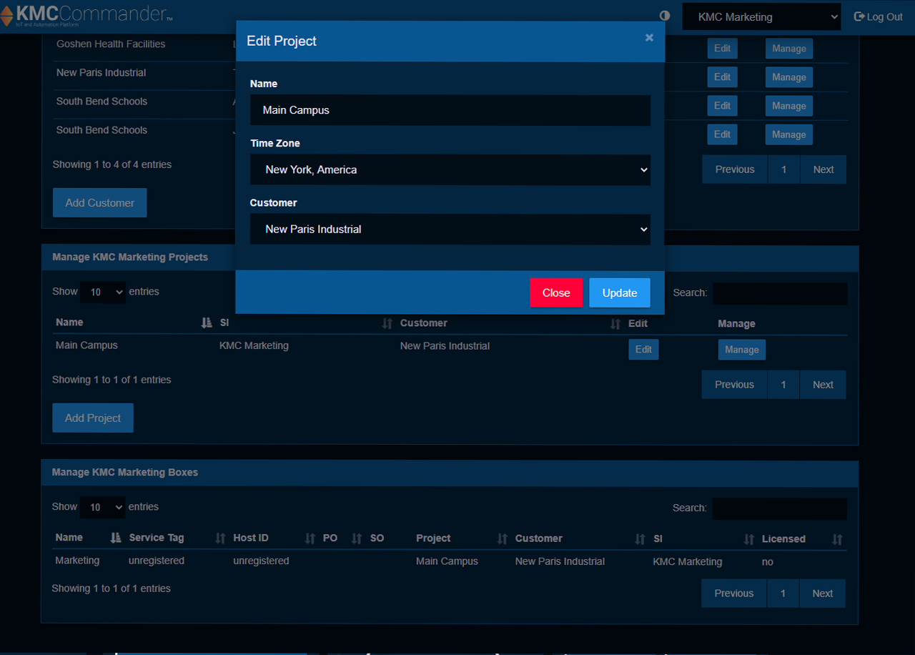Click the Add Project button
This screenshot has width=915, height=655.
coord(93,418)
